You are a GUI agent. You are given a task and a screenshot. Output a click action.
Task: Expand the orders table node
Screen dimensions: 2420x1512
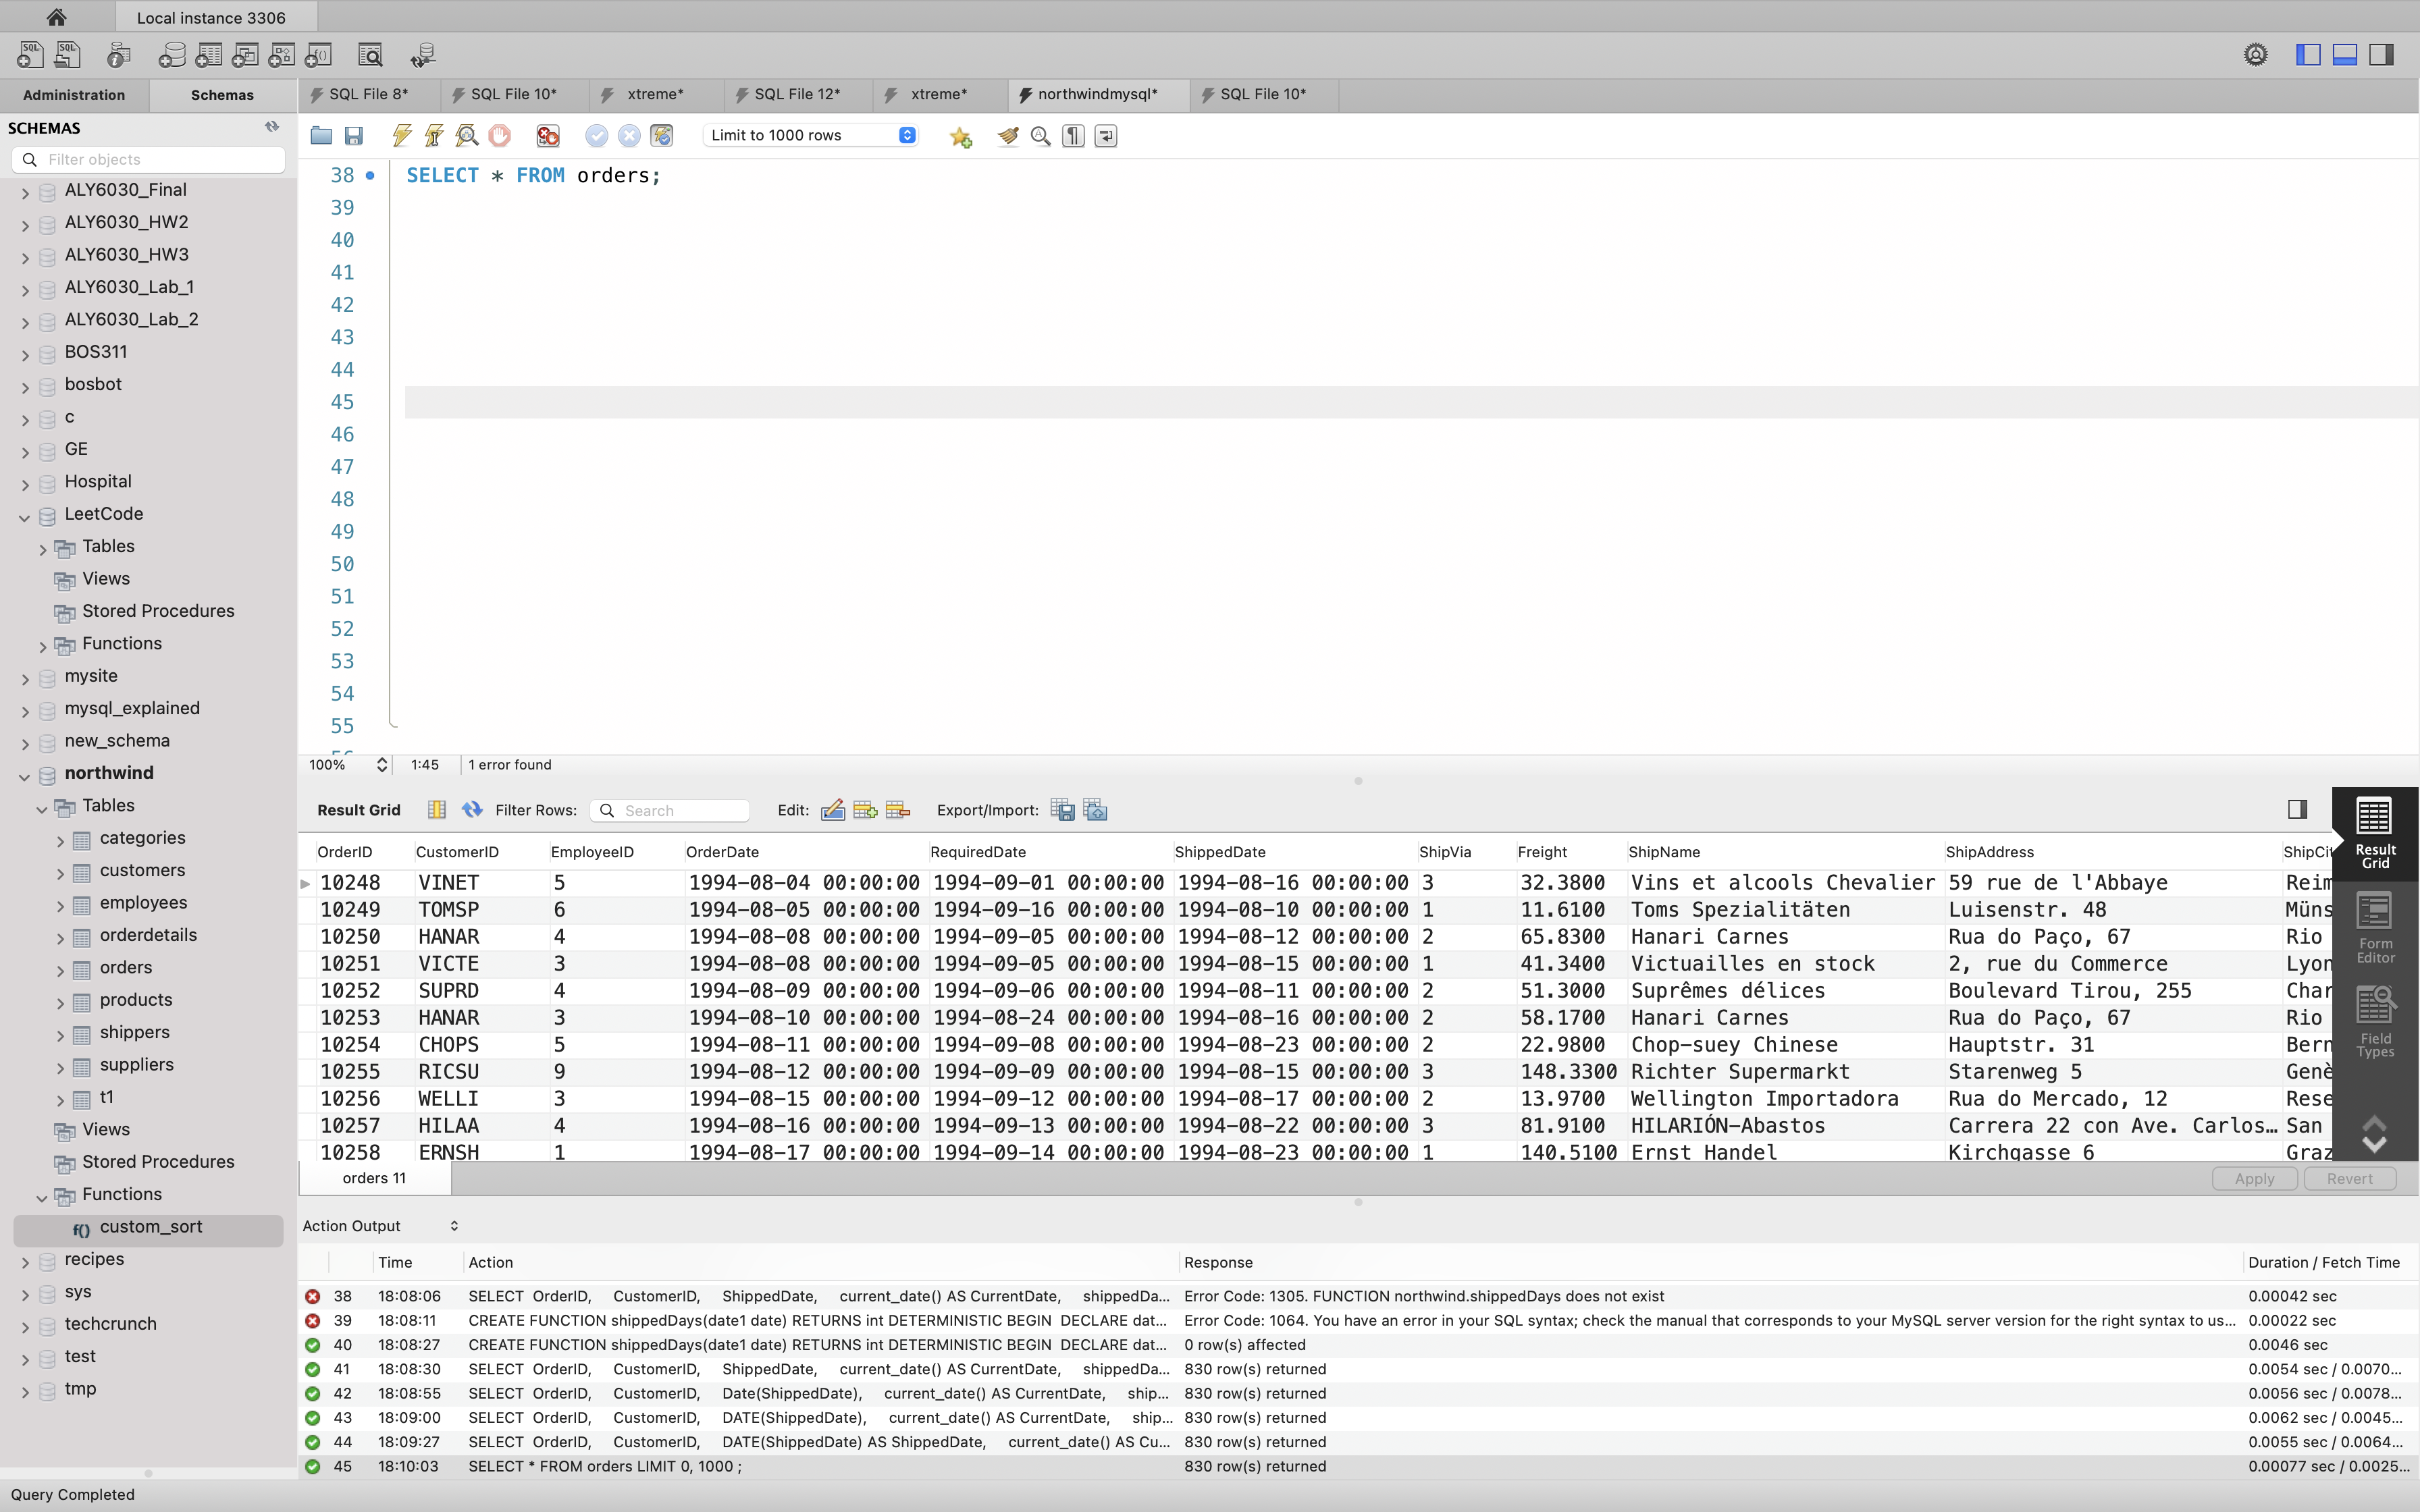60,969
